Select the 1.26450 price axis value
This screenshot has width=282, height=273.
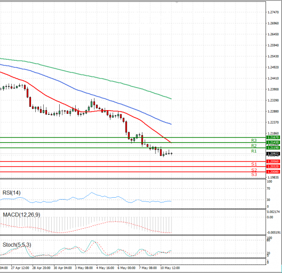tap(273, 34)
